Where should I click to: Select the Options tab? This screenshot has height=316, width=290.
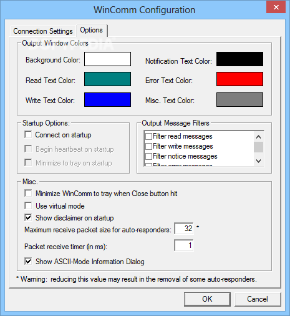(92, 30)
